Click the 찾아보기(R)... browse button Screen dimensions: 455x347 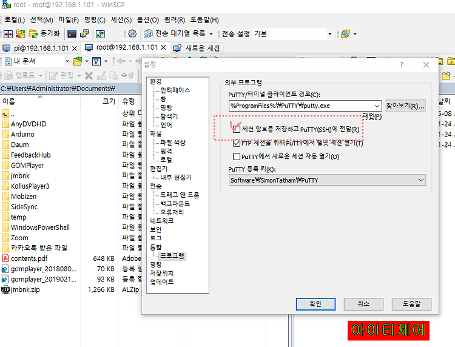pyautogui.click(x=405, y=106)
